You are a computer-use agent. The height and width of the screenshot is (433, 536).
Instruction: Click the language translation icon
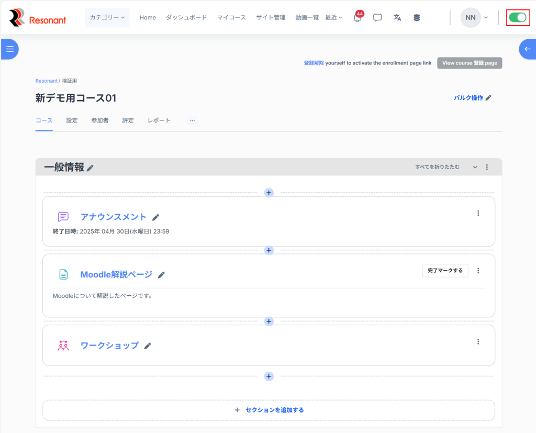(x=397, y=18)
